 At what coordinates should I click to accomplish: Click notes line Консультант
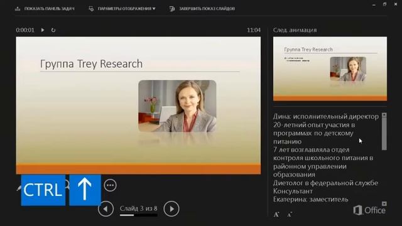(x=293, y=191)
